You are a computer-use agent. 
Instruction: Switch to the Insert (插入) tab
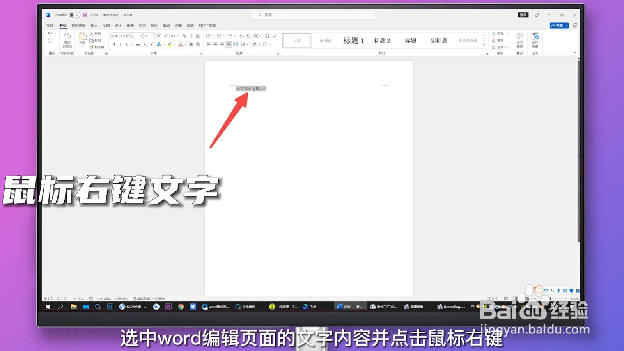pos(94,25)
